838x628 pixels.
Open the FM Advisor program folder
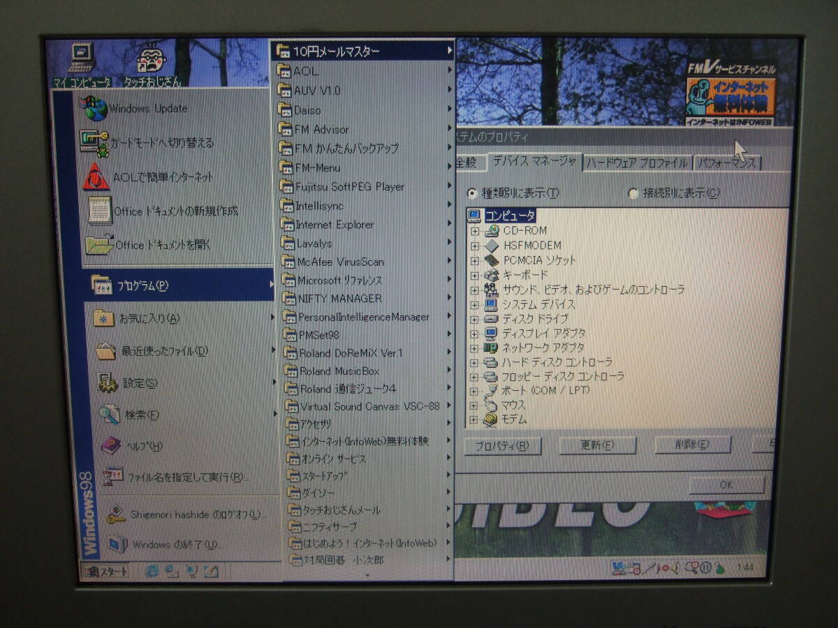[365, 129]
